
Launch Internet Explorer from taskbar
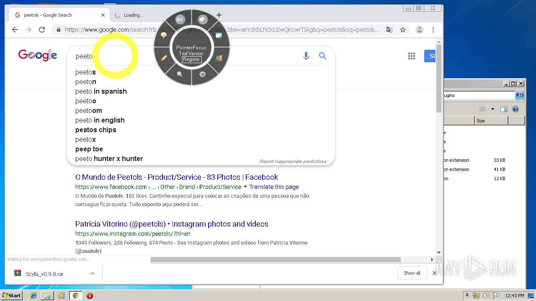point(33,296)
